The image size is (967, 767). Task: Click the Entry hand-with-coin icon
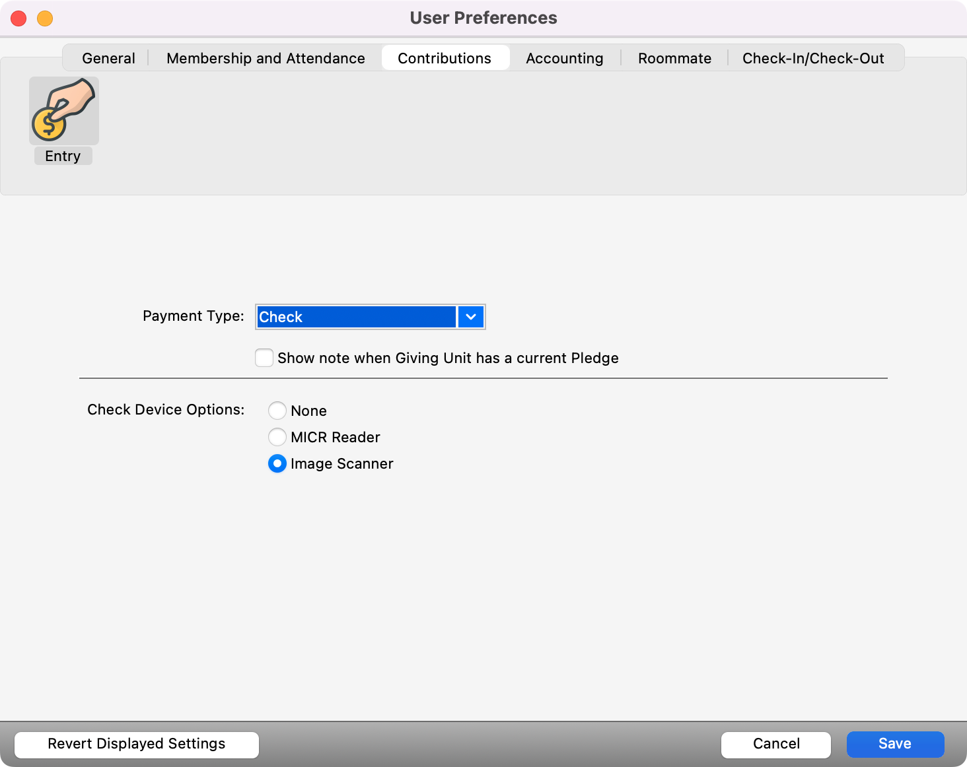click(x=64, y=111)
